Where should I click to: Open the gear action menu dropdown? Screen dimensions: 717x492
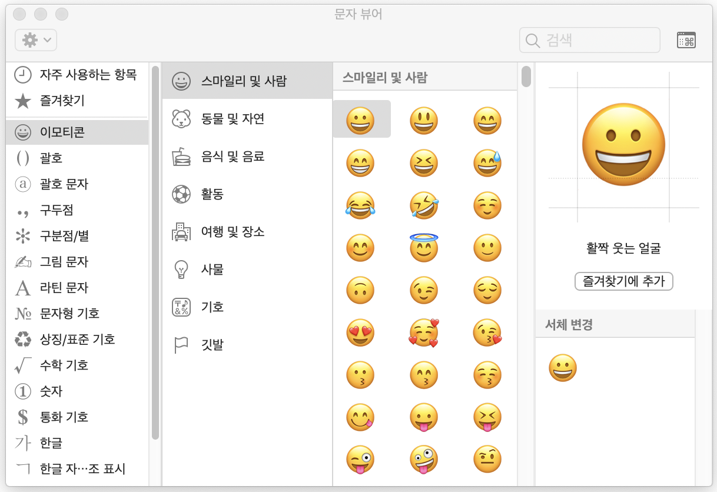[35, 40]
